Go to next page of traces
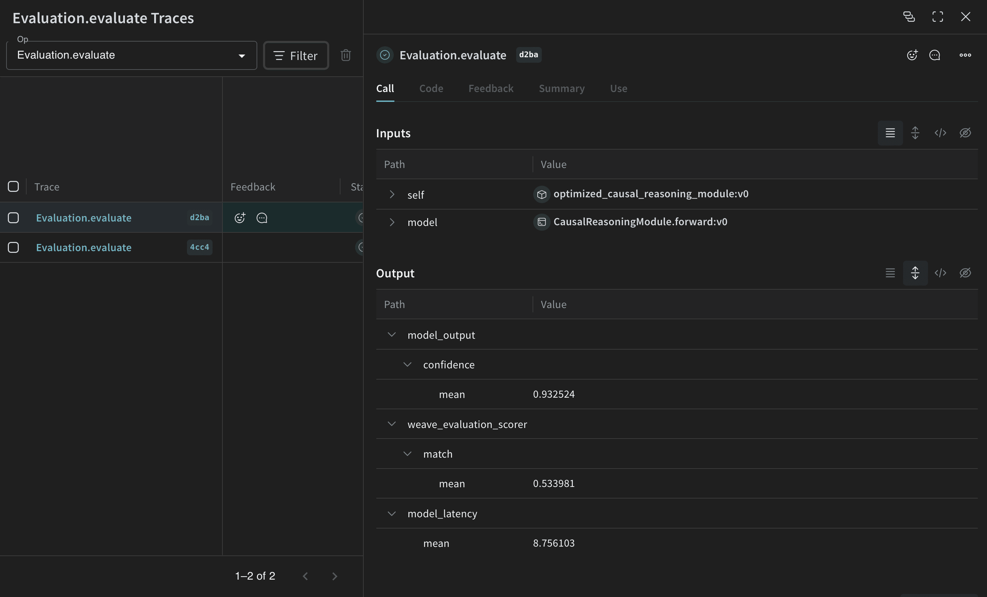This screenshot has height=597, width=987. pos(335,576)
